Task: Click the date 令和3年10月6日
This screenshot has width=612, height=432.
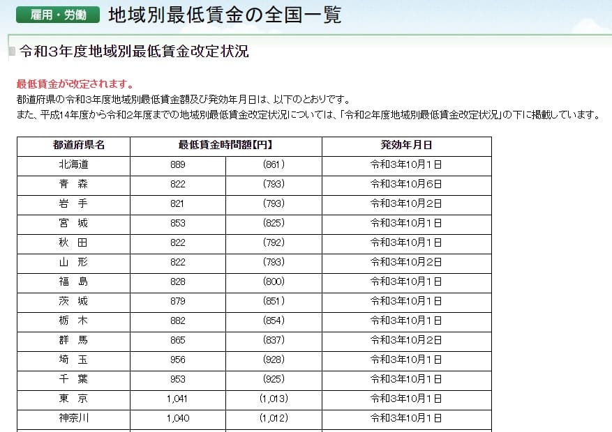Action: point(406,184)
